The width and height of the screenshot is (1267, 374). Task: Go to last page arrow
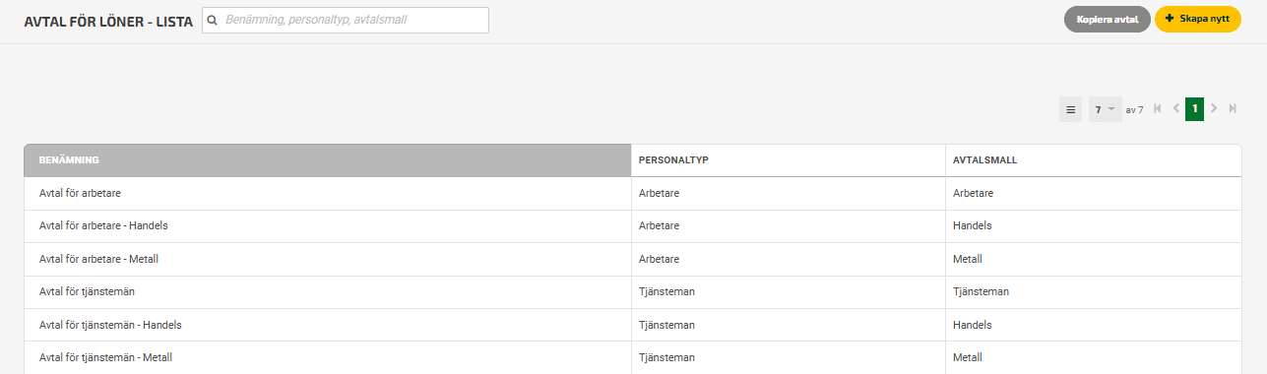pyautogui.click(x=1233, y=109)
